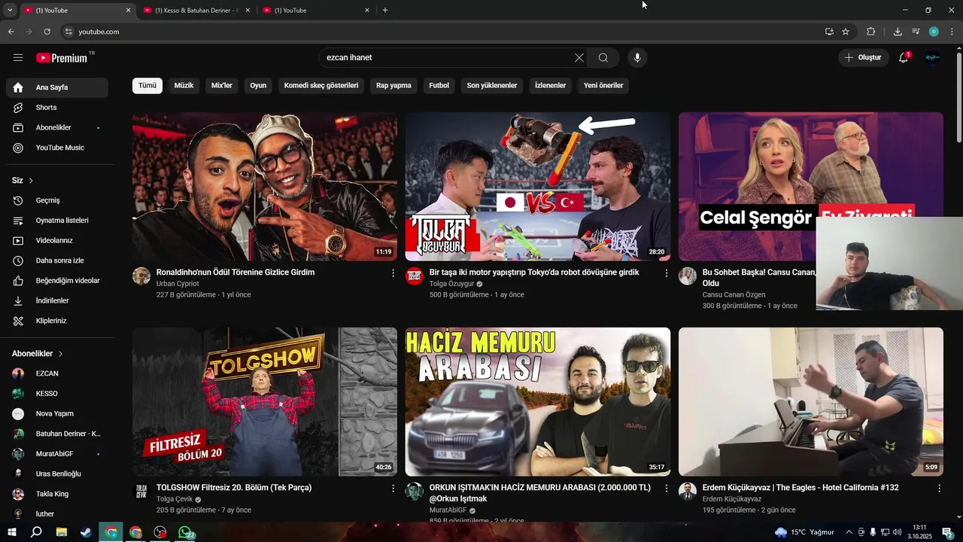Open Daha sonra izle list
Screen dimensions: 963x542
(57, 260)
